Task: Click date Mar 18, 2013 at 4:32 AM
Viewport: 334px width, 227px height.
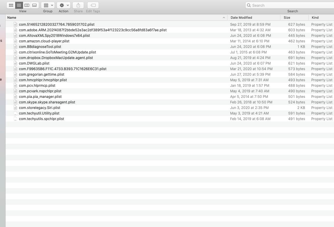Action: coord(250,30)
